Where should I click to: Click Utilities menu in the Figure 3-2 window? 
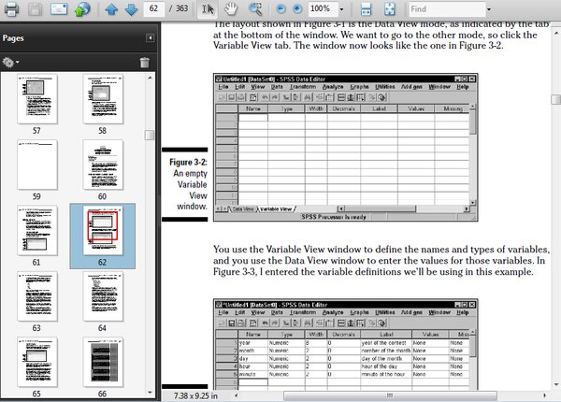point(385,87)
